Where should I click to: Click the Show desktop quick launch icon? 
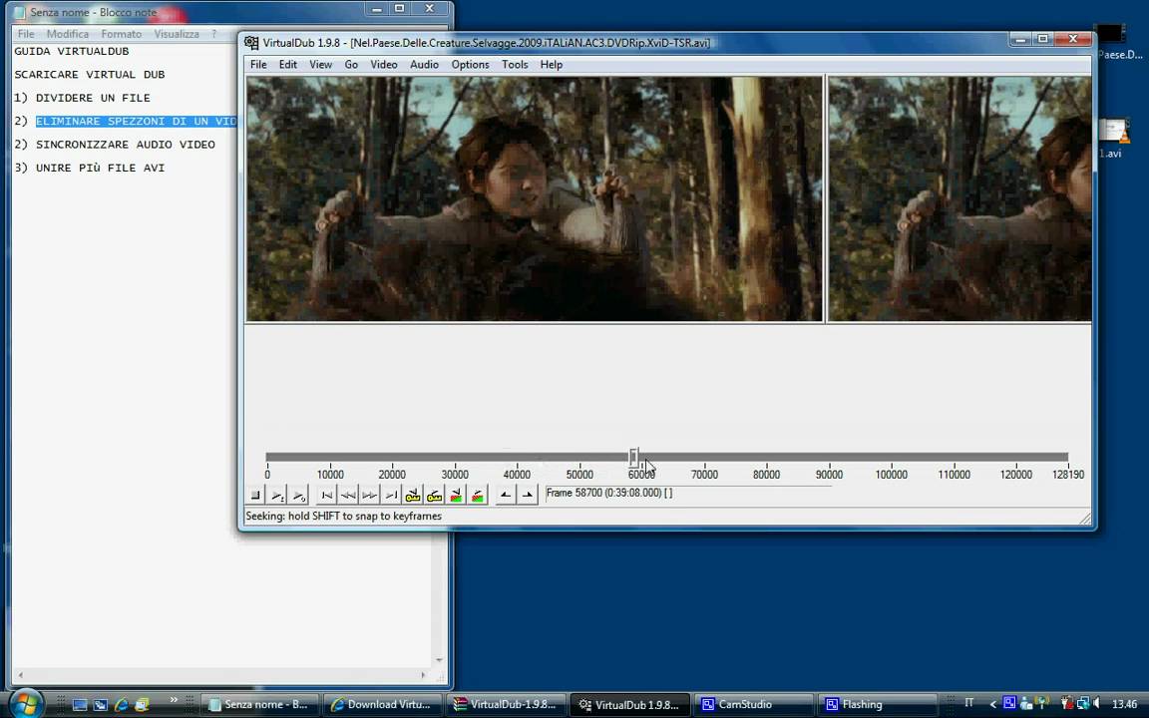(80, 705)
